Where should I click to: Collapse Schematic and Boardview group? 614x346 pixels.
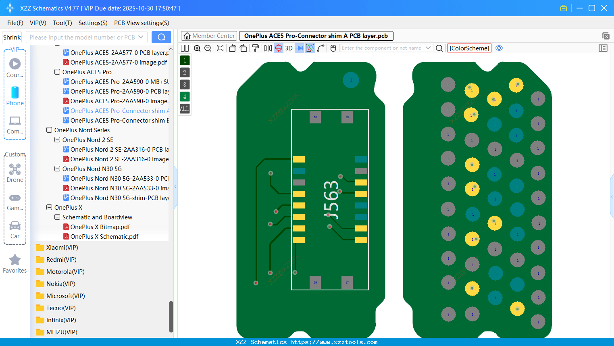click(57, 217)
